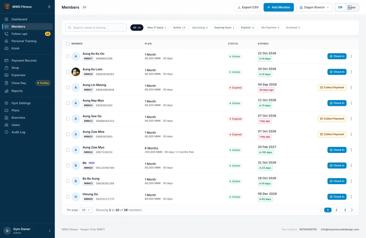The height and width of the screenshot is (238, 366).
Task: Collect payment from Aung Soe Oo
Action: [332, 119]
